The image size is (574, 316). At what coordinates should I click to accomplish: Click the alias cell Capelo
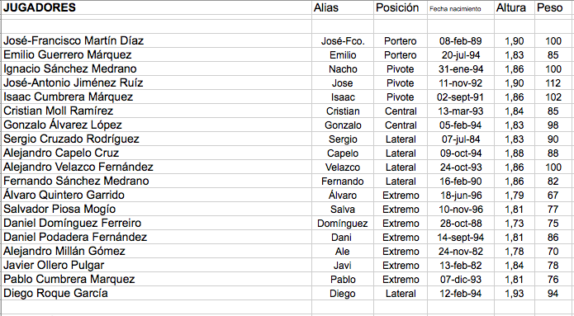(343, 153)
